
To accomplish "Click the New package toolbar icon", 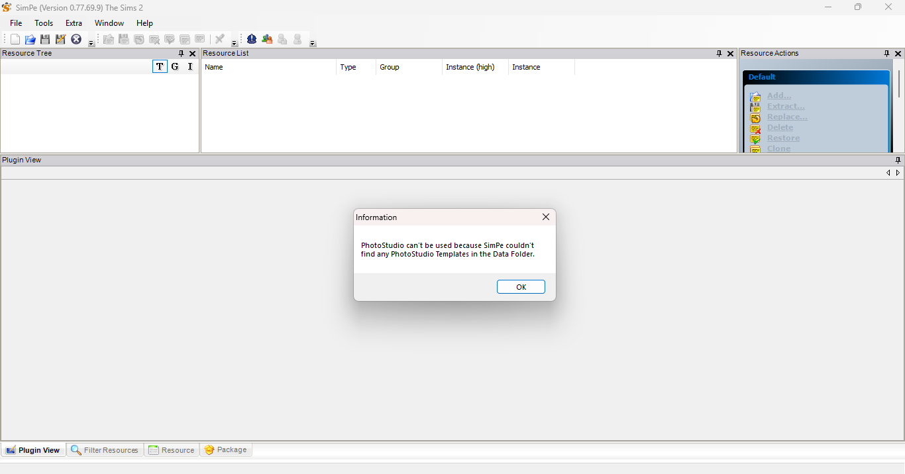I will click(15, 40).
